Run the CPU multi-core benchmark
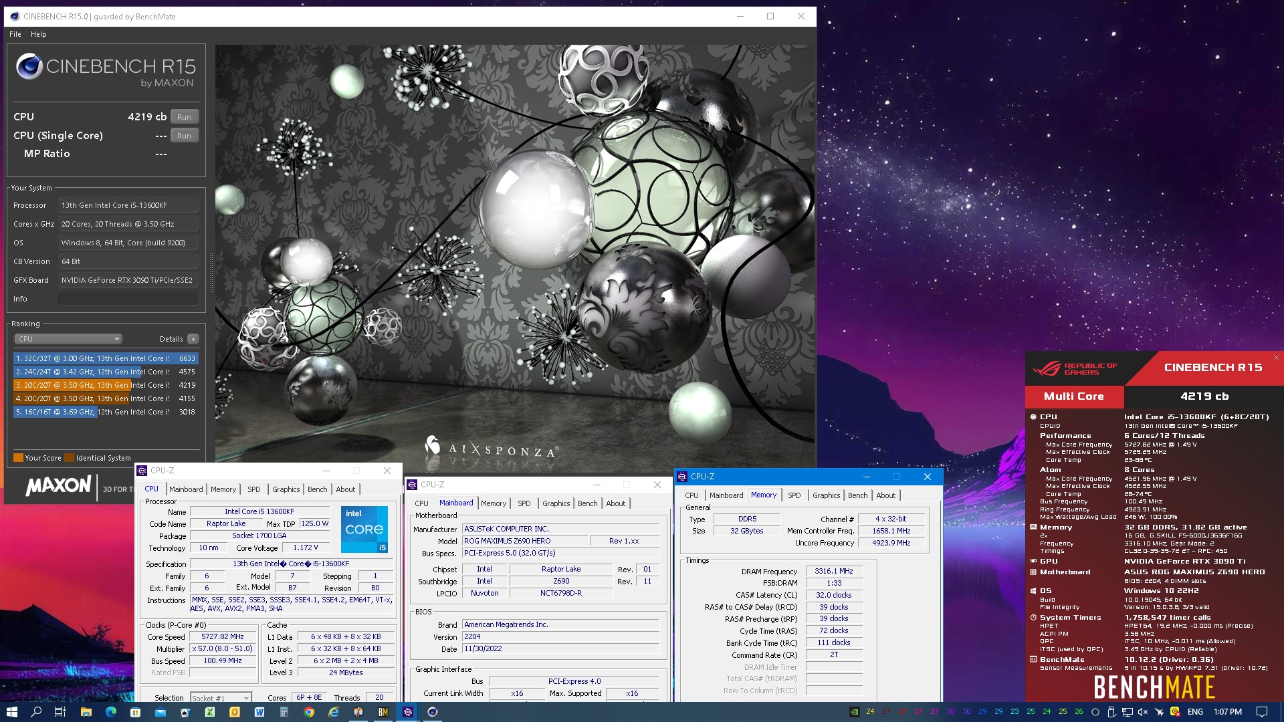 pos(185,117)
